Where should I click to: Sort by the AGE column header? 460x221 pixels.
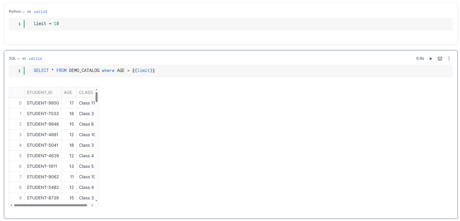(x=69, y=92)
